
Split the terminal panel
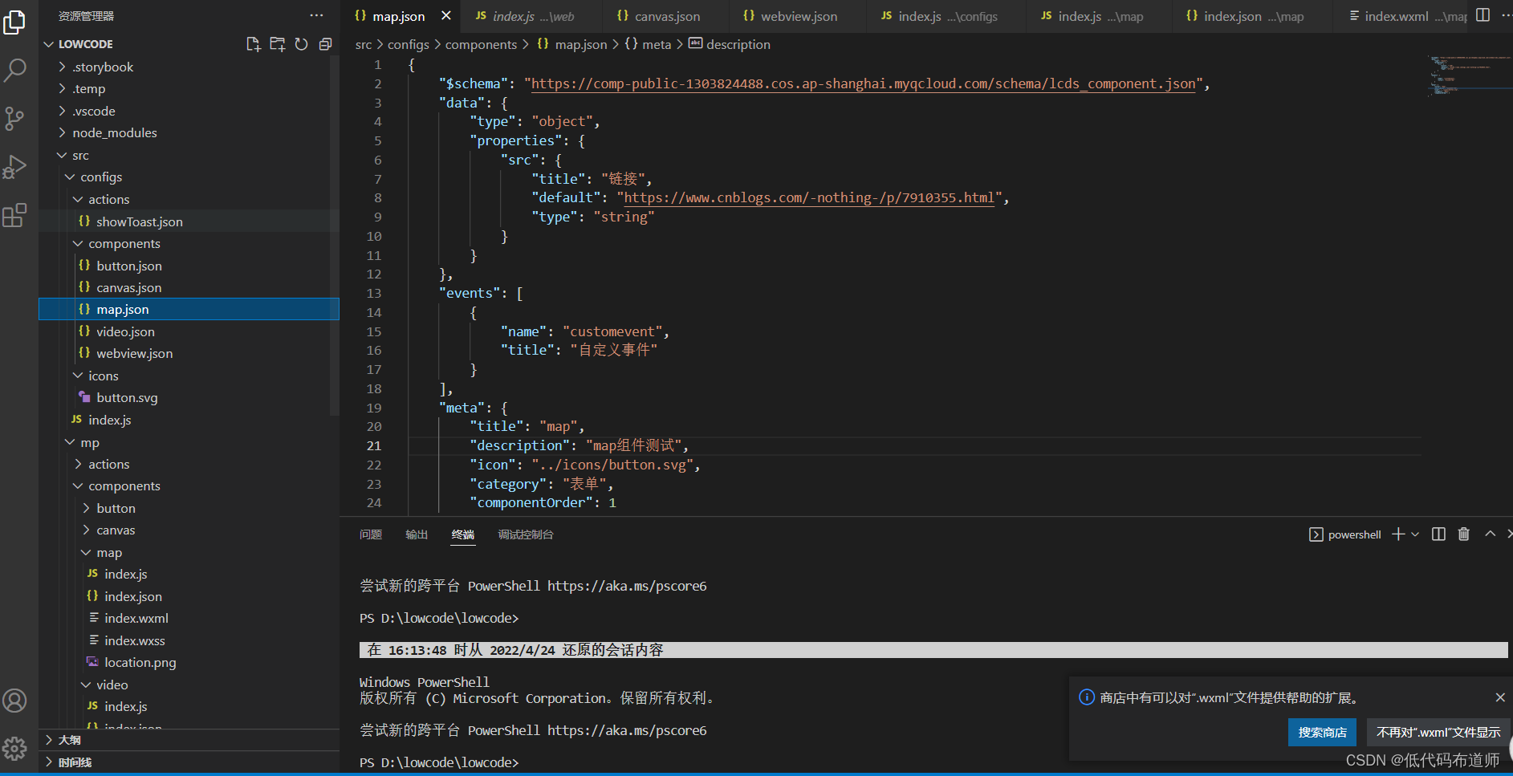pos(1438,534)
